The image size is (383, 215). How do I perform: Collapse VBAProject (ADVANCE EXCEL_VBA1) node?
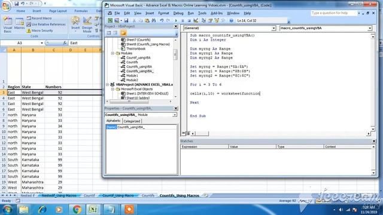click(107, 85)
